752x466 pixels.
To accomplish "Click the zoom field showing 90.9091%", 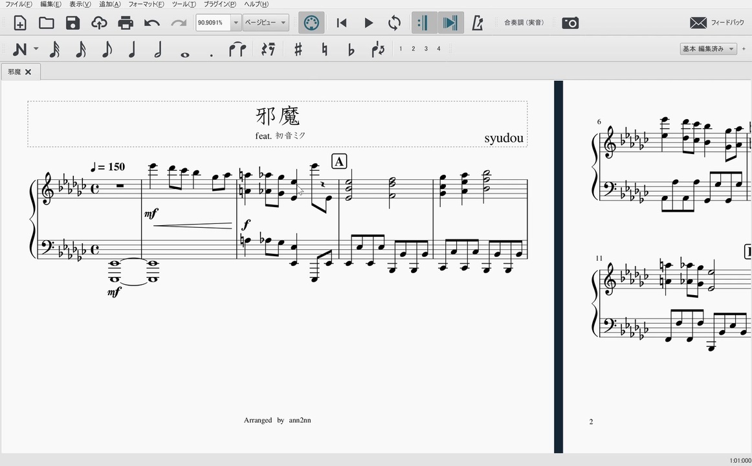I will pos(213,23).
